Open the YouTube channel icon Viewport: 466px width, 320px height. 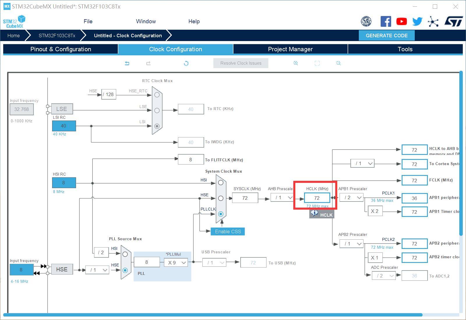[402, 21]
